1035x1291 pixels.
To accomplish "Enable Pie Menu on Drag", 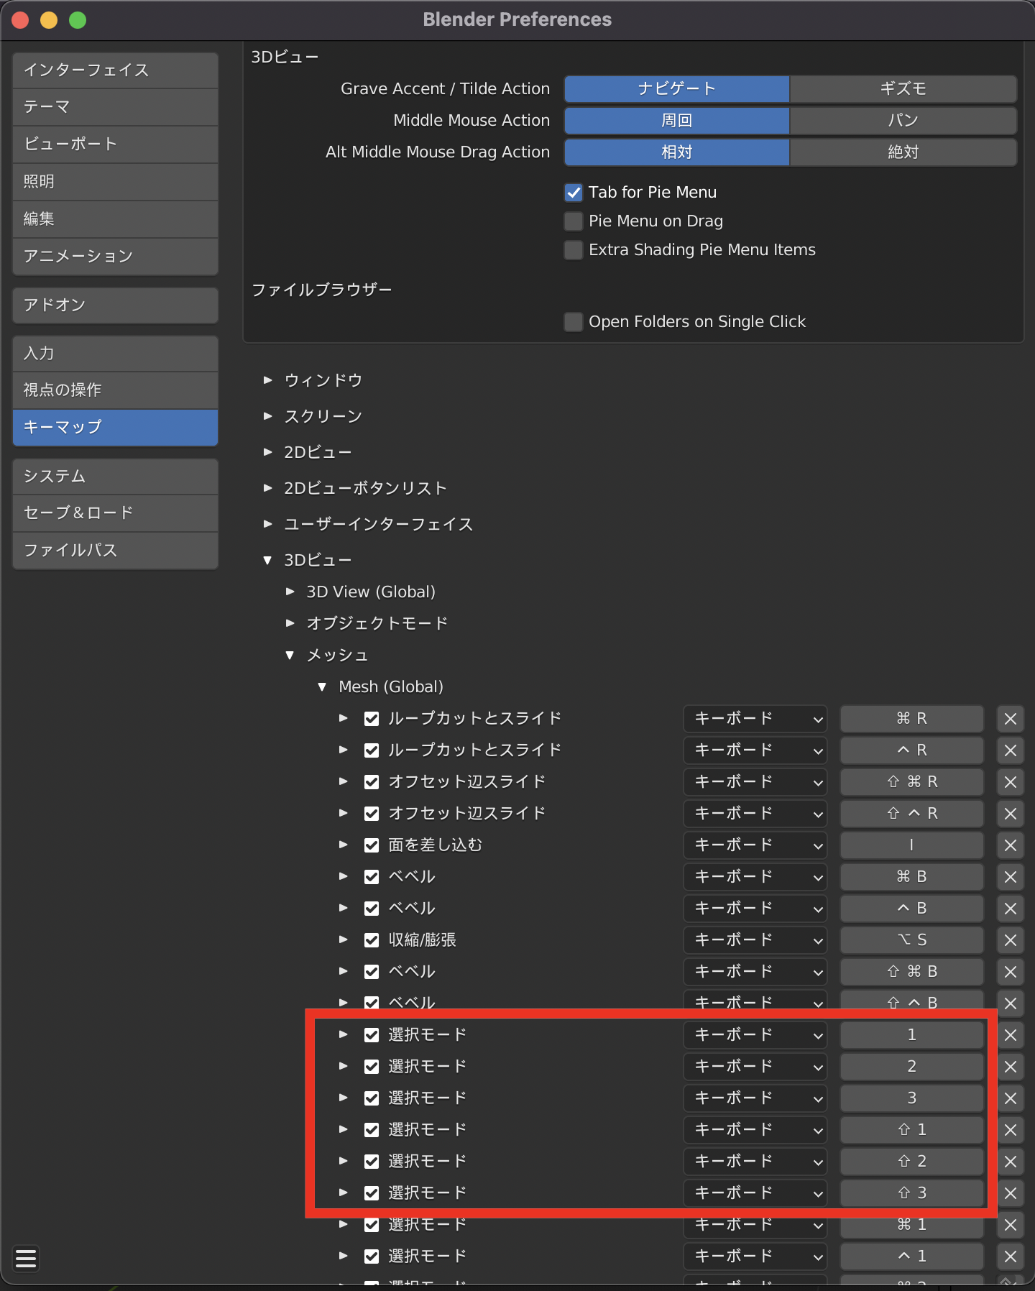I will tap(574, 221).
